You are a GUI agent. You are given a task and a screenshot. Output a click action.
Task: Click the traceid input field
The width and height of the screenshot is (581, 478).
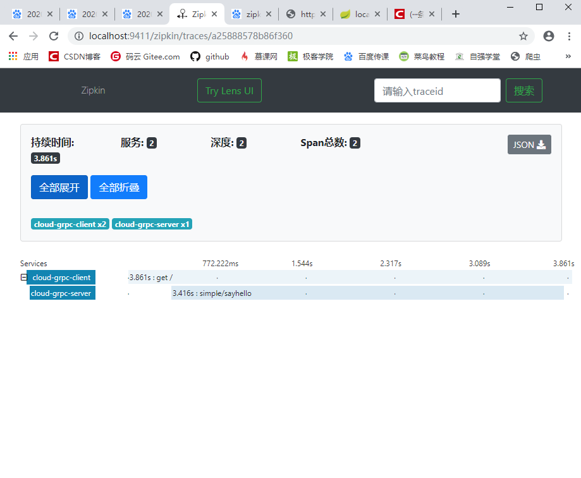tap(436, 90)
